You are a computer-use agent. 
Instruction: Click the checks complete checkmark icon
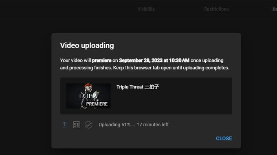point(88,125)
